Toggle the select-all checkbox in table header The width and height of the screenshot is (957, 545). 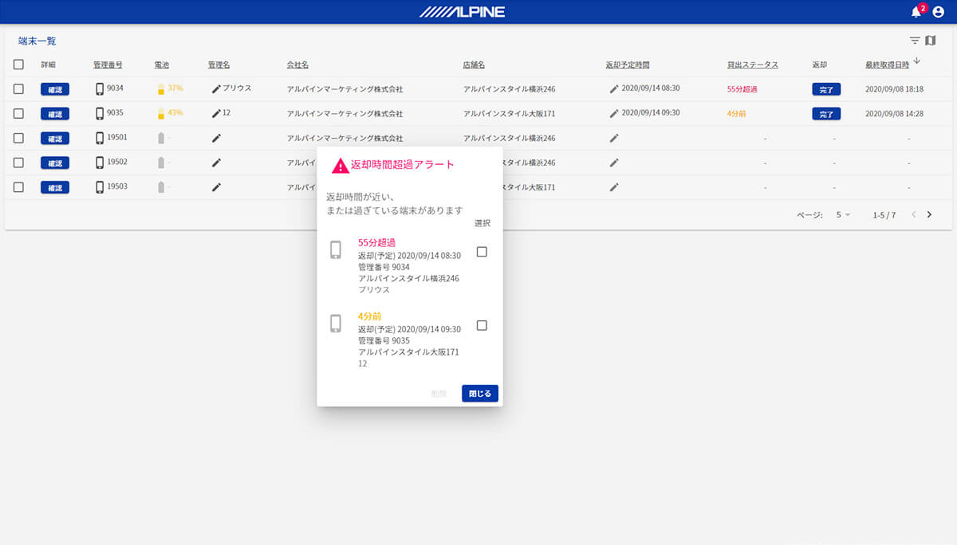pyautogui.click(x=18, y=65)
